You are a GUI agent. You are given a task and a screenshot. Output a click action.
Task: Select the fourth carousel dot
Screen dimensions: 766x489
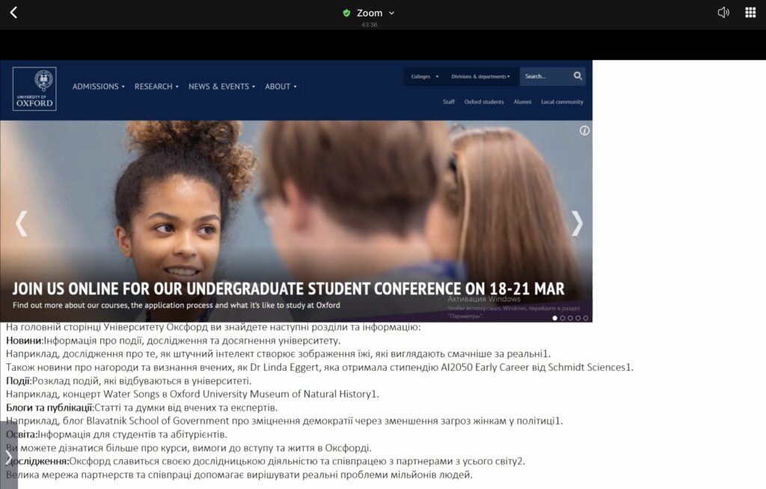578,318
